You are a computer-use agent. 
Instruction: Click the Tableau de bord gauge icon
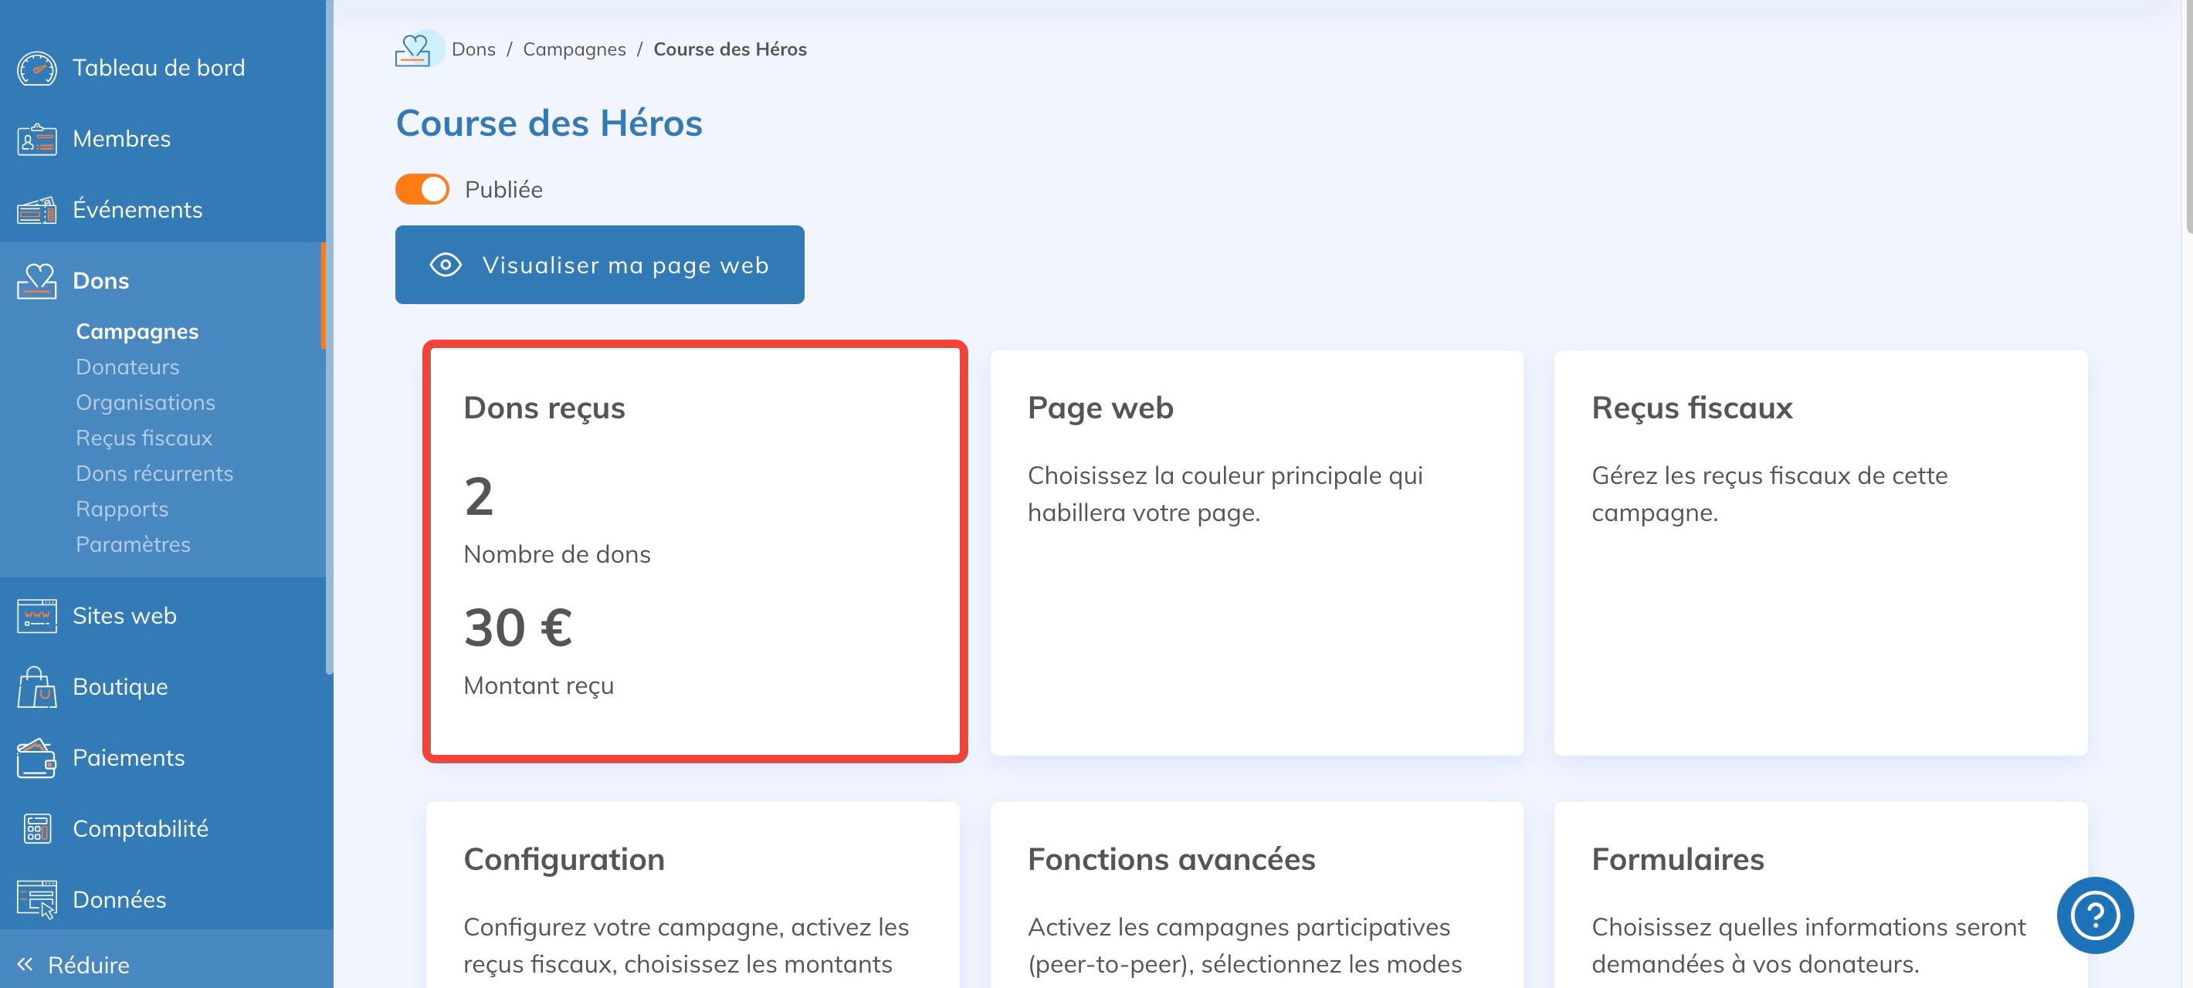click(36, 68)
